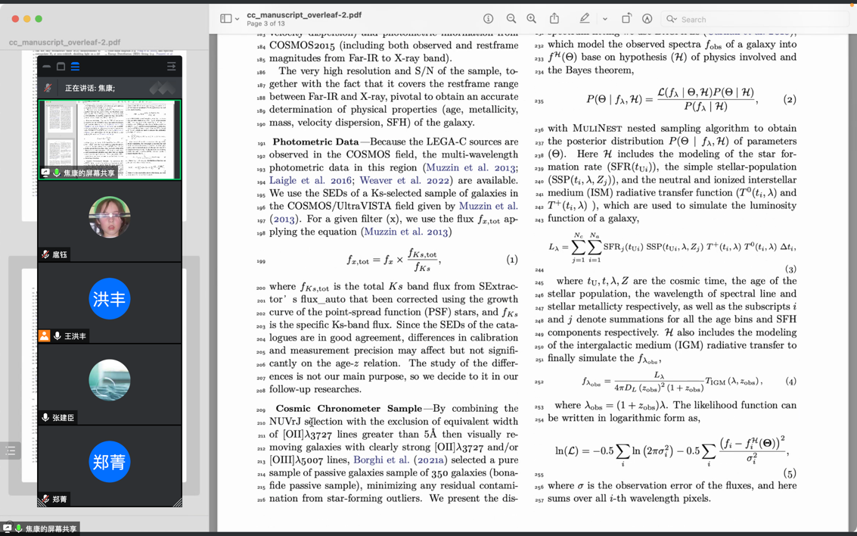The image size is (857, 536).
Task: Switch meeting panel to stacked list view
Action: 75,67
